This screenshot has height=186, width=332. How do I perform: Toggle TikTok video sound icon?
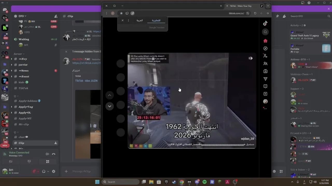coord(251,58)
